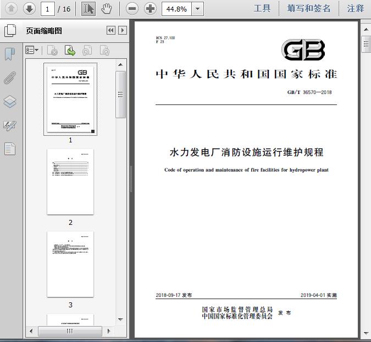Click the document vertical scrollbar thumb

click(366, 44)
